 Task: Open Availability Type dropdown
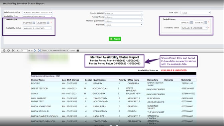pyautogui.click(x=38, y=16)
